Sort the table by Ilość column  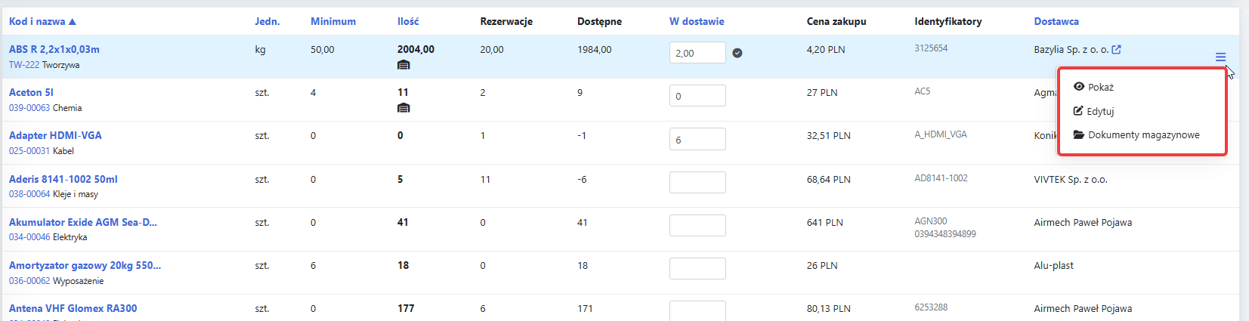click(408, 21)
